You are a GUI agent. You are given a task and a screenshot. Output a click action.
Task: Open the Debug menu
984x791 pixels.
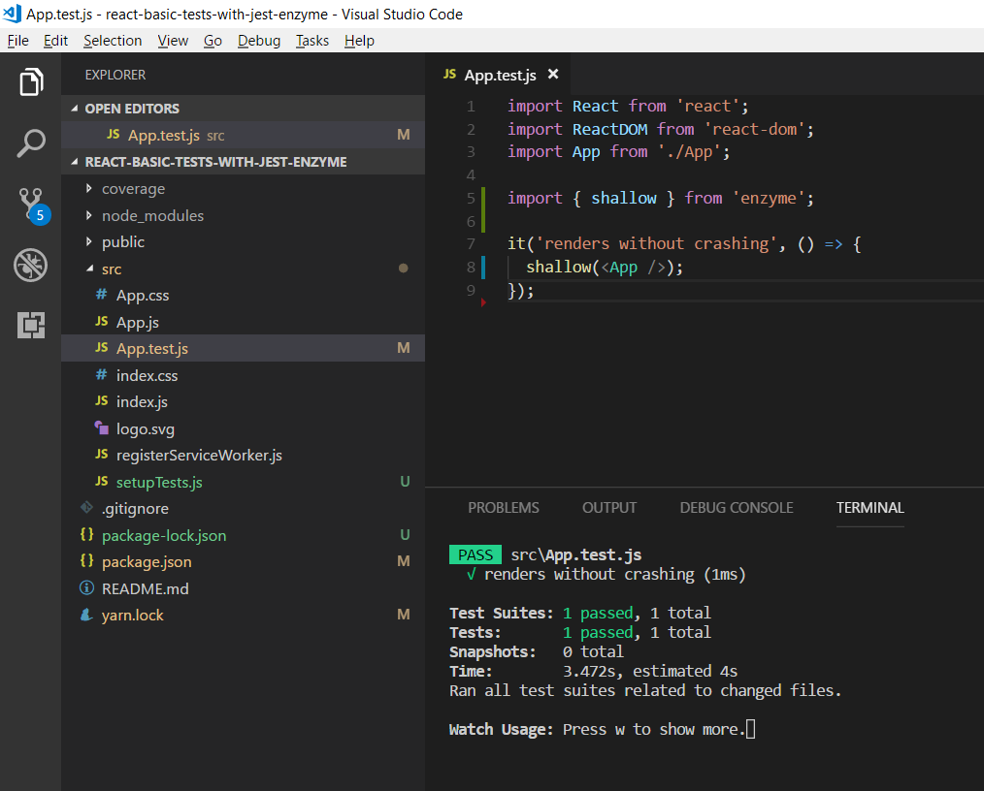click(x=258, y=41)
